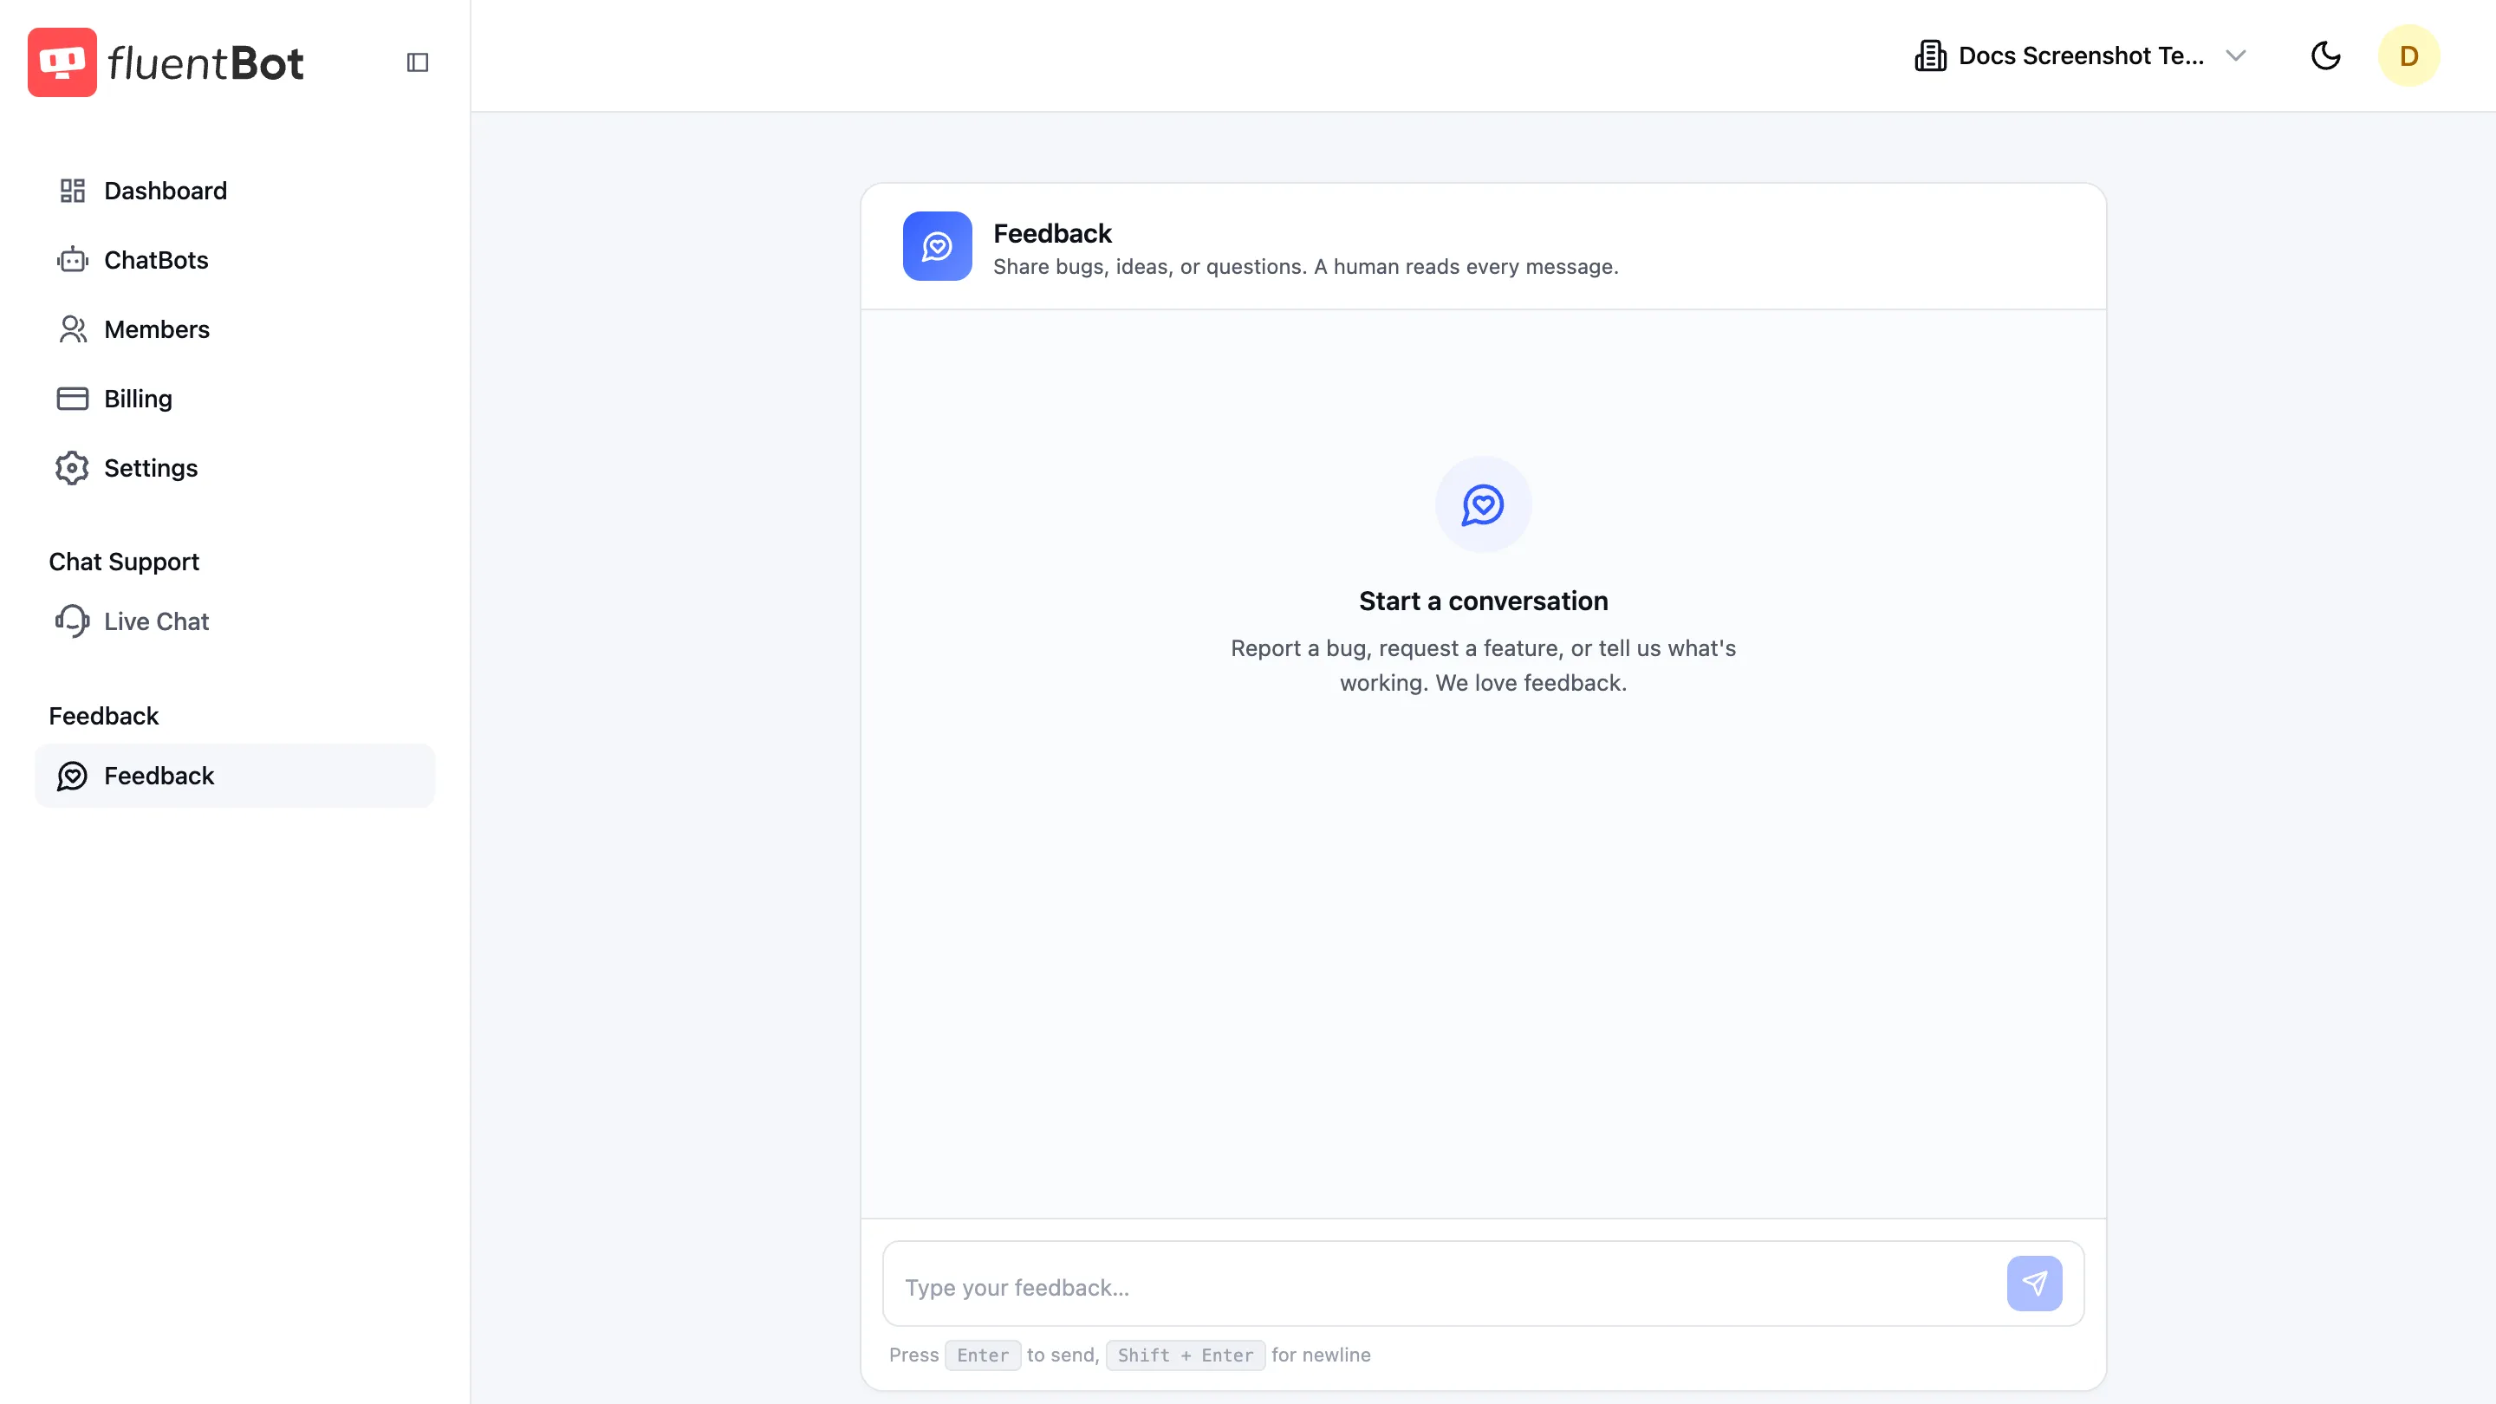
Task: Collapse the sidebar with the panel icon
Action: click(x=418, y=62)
